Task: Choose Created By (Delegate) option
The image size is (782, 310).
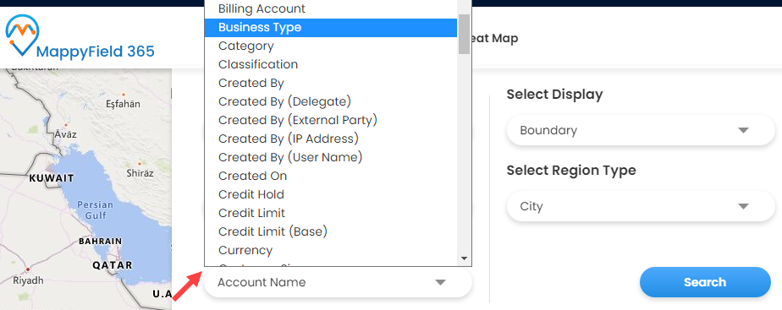Action: [x=331, y=101]
